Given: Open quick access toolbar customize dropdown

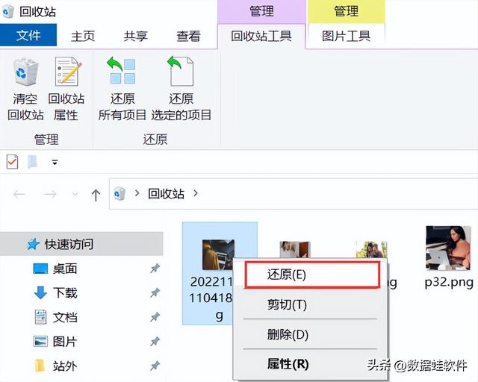Looking at the screenshot, I should [x=55, y=163].
